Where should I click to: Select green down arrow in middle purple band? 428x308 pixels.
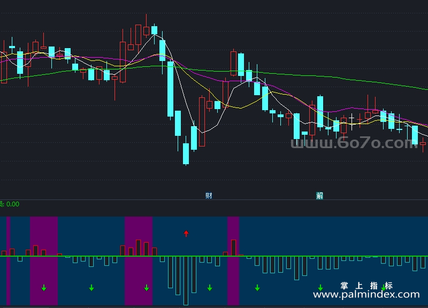click(147, 288)
